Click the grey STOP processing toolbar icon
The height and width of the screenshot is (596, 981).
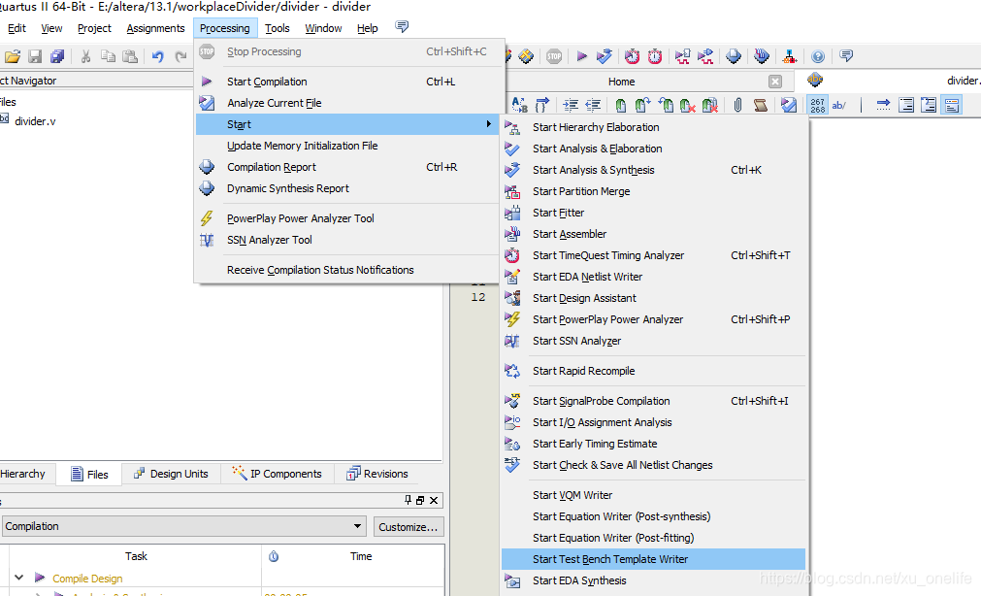[554, 56]
